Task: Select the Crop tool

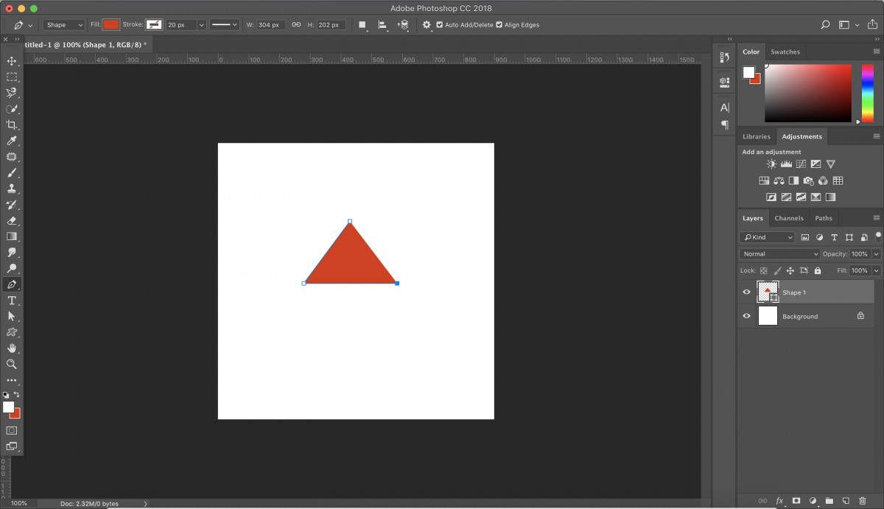Action: [12, 125]
